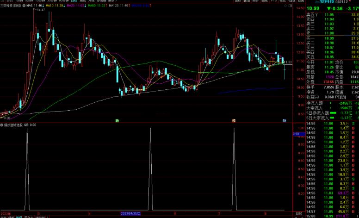This screenshot has width=359, height=218.
Task: Switch to the 30分钟 period tab
Action: coord(52,1)
